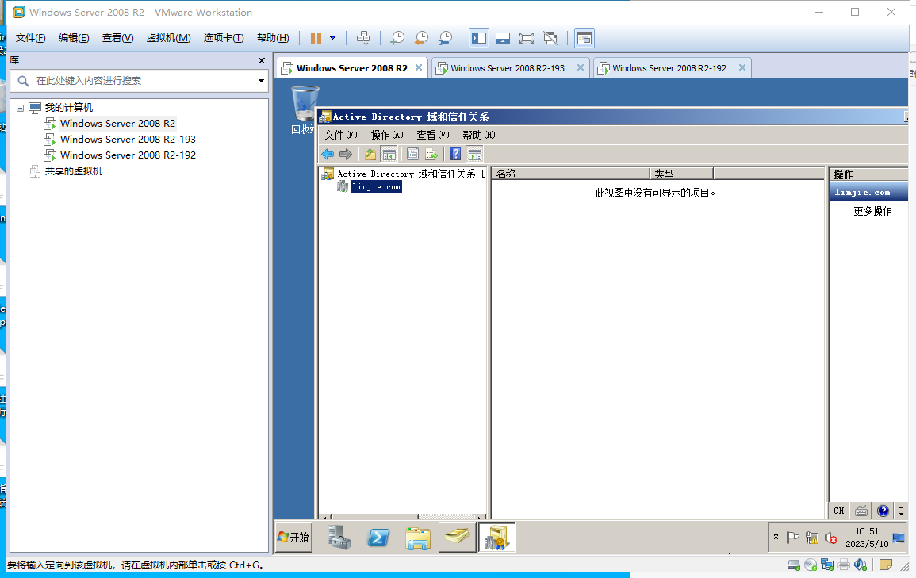The image size is (916, 578).
Task: Toggle the thumbnail bar view button
Action: click(502, 38)
